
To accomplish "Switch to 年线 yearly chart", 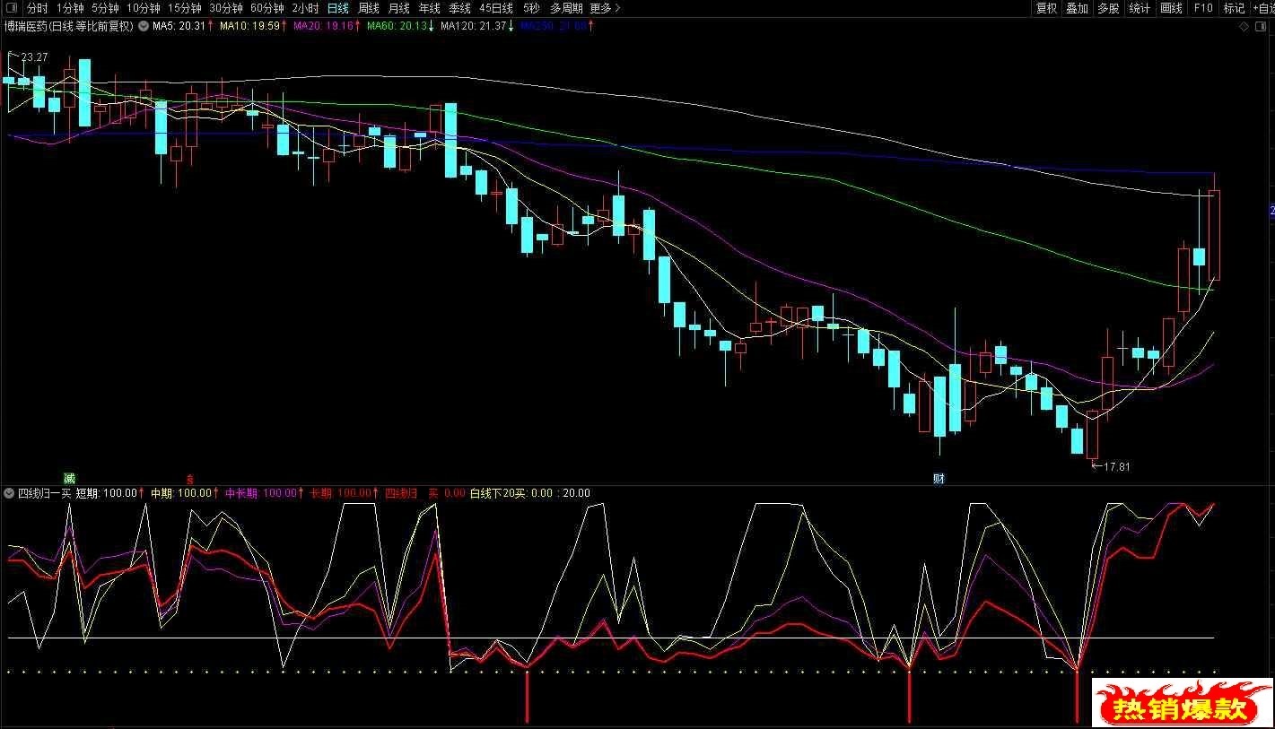I will tap(429, 8).
